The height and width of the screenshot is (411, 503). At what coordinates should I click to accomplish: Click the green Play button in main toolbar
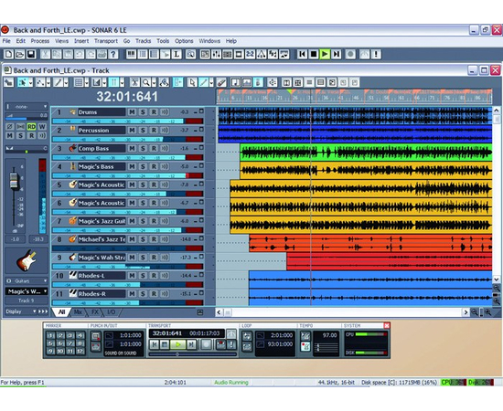(x=325, y=54)
